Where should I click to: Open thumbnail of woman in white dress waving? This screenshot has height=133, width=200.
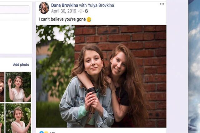click(x=18, y=87)
